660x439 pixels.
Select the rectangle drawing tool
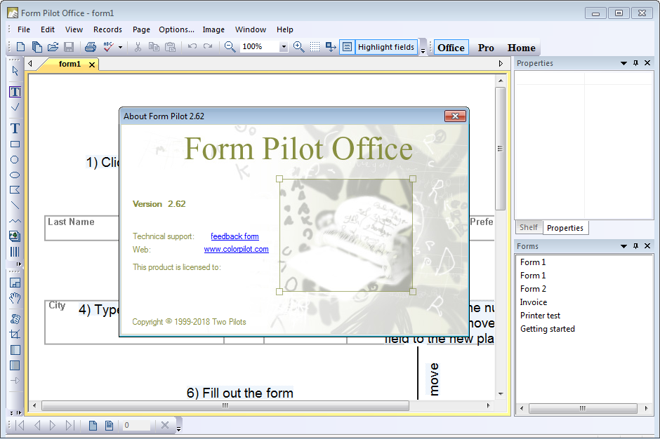pos(15,144)
